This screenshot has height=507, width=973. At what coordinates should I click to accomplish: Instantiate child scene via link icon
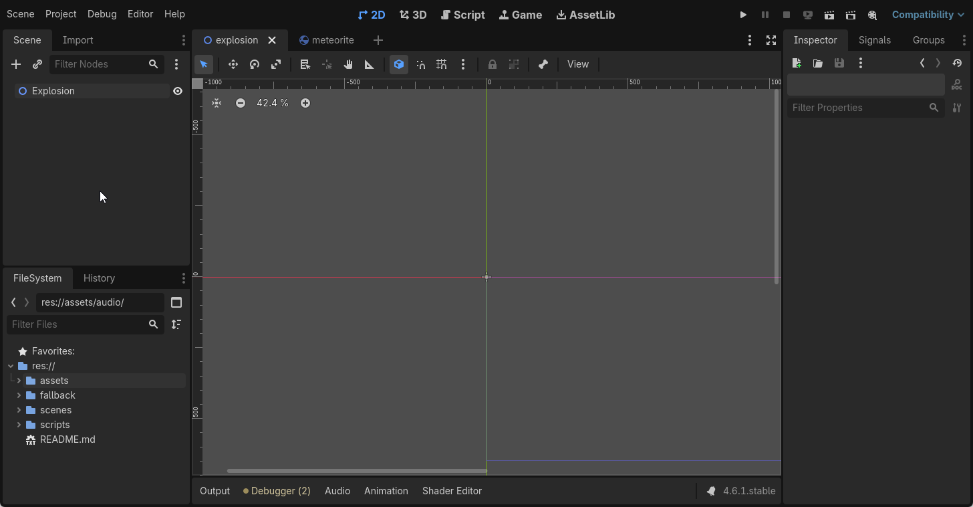(x=37, y=64)
